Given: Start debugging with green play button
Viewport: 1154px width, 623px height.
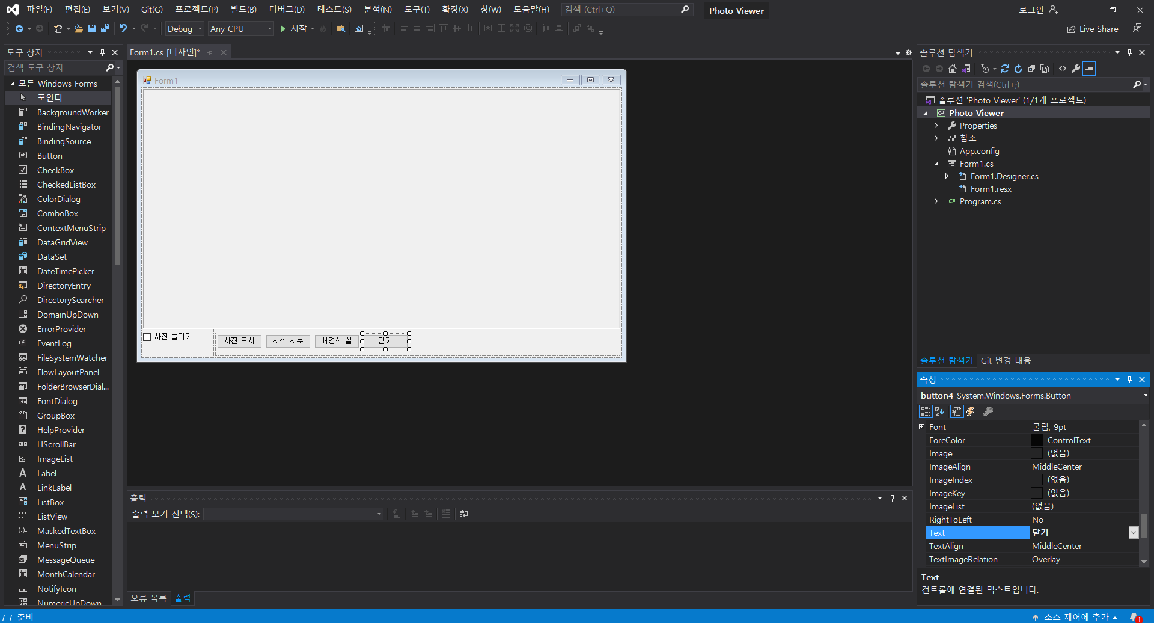Looking at the screenshot, I should [x=283, y=29].
